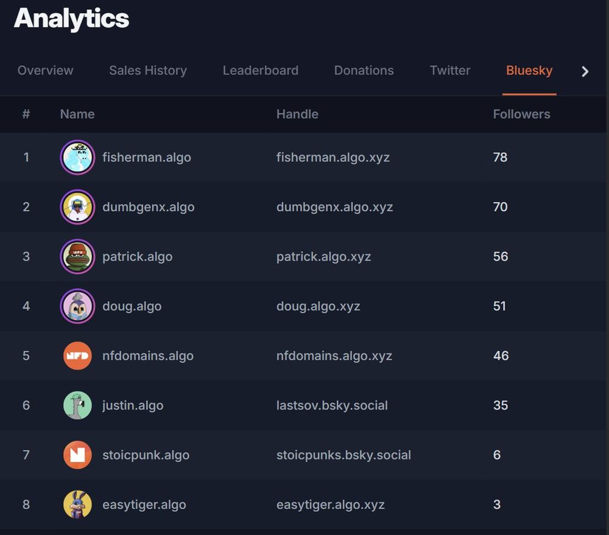Image resolution: width=609 pixels, height=535 pixels.
Task: Click the dumbgenx.algo.xyz handle
Action: [x=335, y=207]
